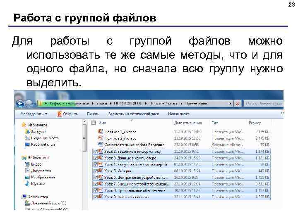Click the Открыть toolbar button

pos(67,114)
